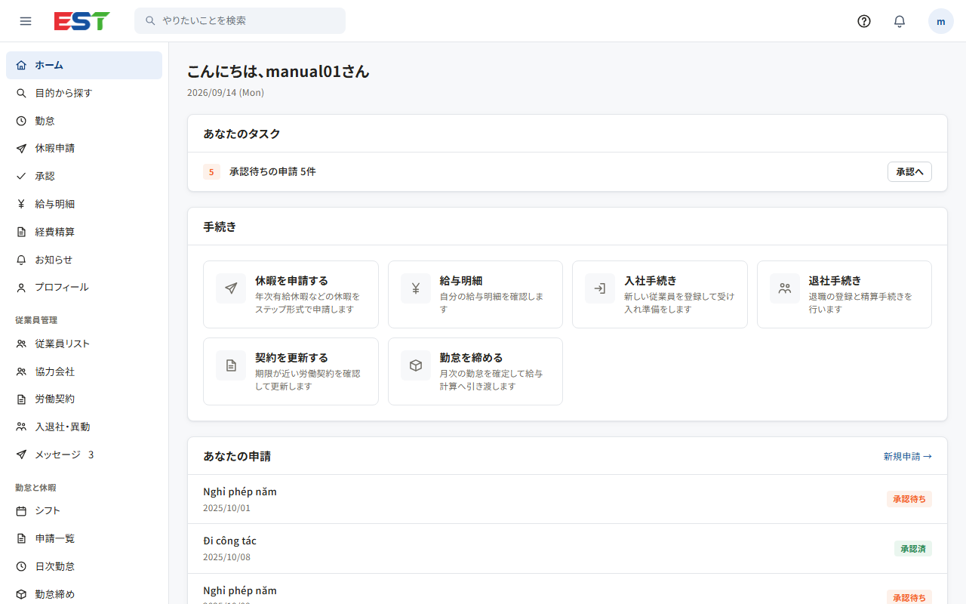966x604 pixels.
Task: Open the notifications bell in header
Action: coord(900,21)
